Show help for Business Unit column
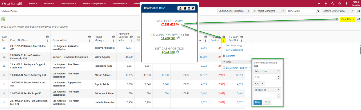 click(89, 37)
